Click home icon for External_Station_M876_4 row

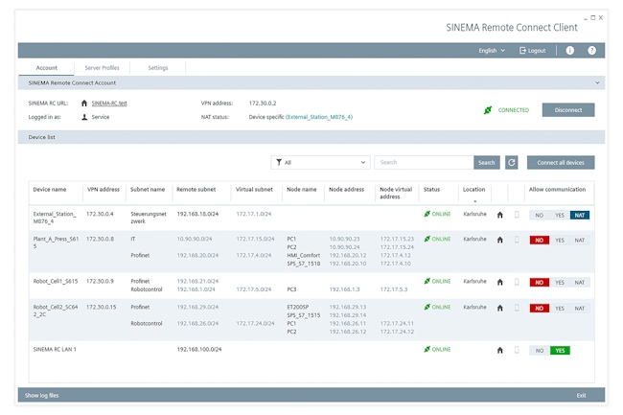point(499,215)
